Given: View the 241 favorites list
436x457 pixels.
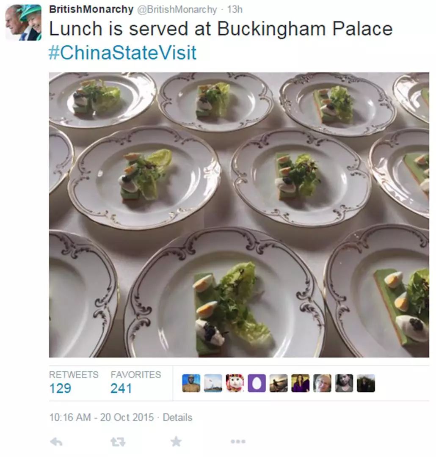Looking at the screenshot, I should (x=135, y=383).
